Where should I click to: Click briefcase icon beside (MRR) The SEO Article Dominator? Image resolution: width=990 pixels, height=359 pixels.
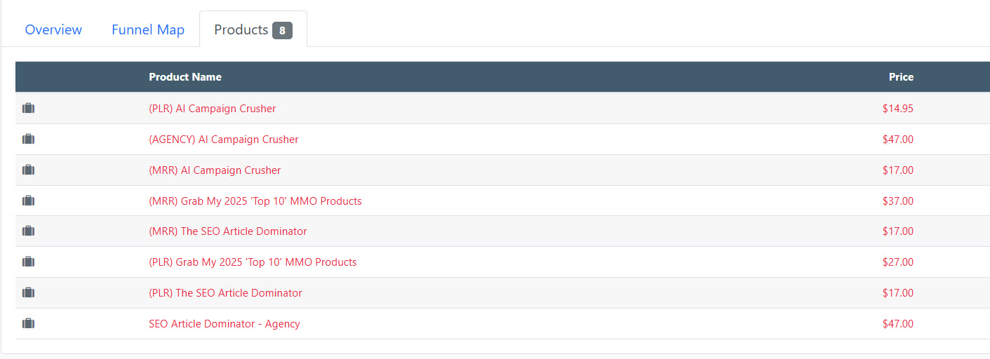click(28, 231)
